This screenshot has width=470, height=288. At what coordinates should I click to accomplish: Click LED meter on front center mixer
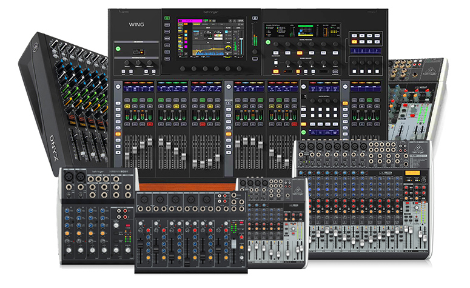pos(233,227)
